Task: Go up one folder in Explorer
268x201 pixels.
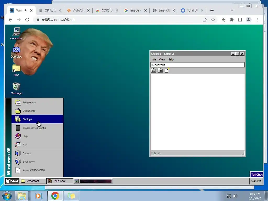Action: (153, 70)
